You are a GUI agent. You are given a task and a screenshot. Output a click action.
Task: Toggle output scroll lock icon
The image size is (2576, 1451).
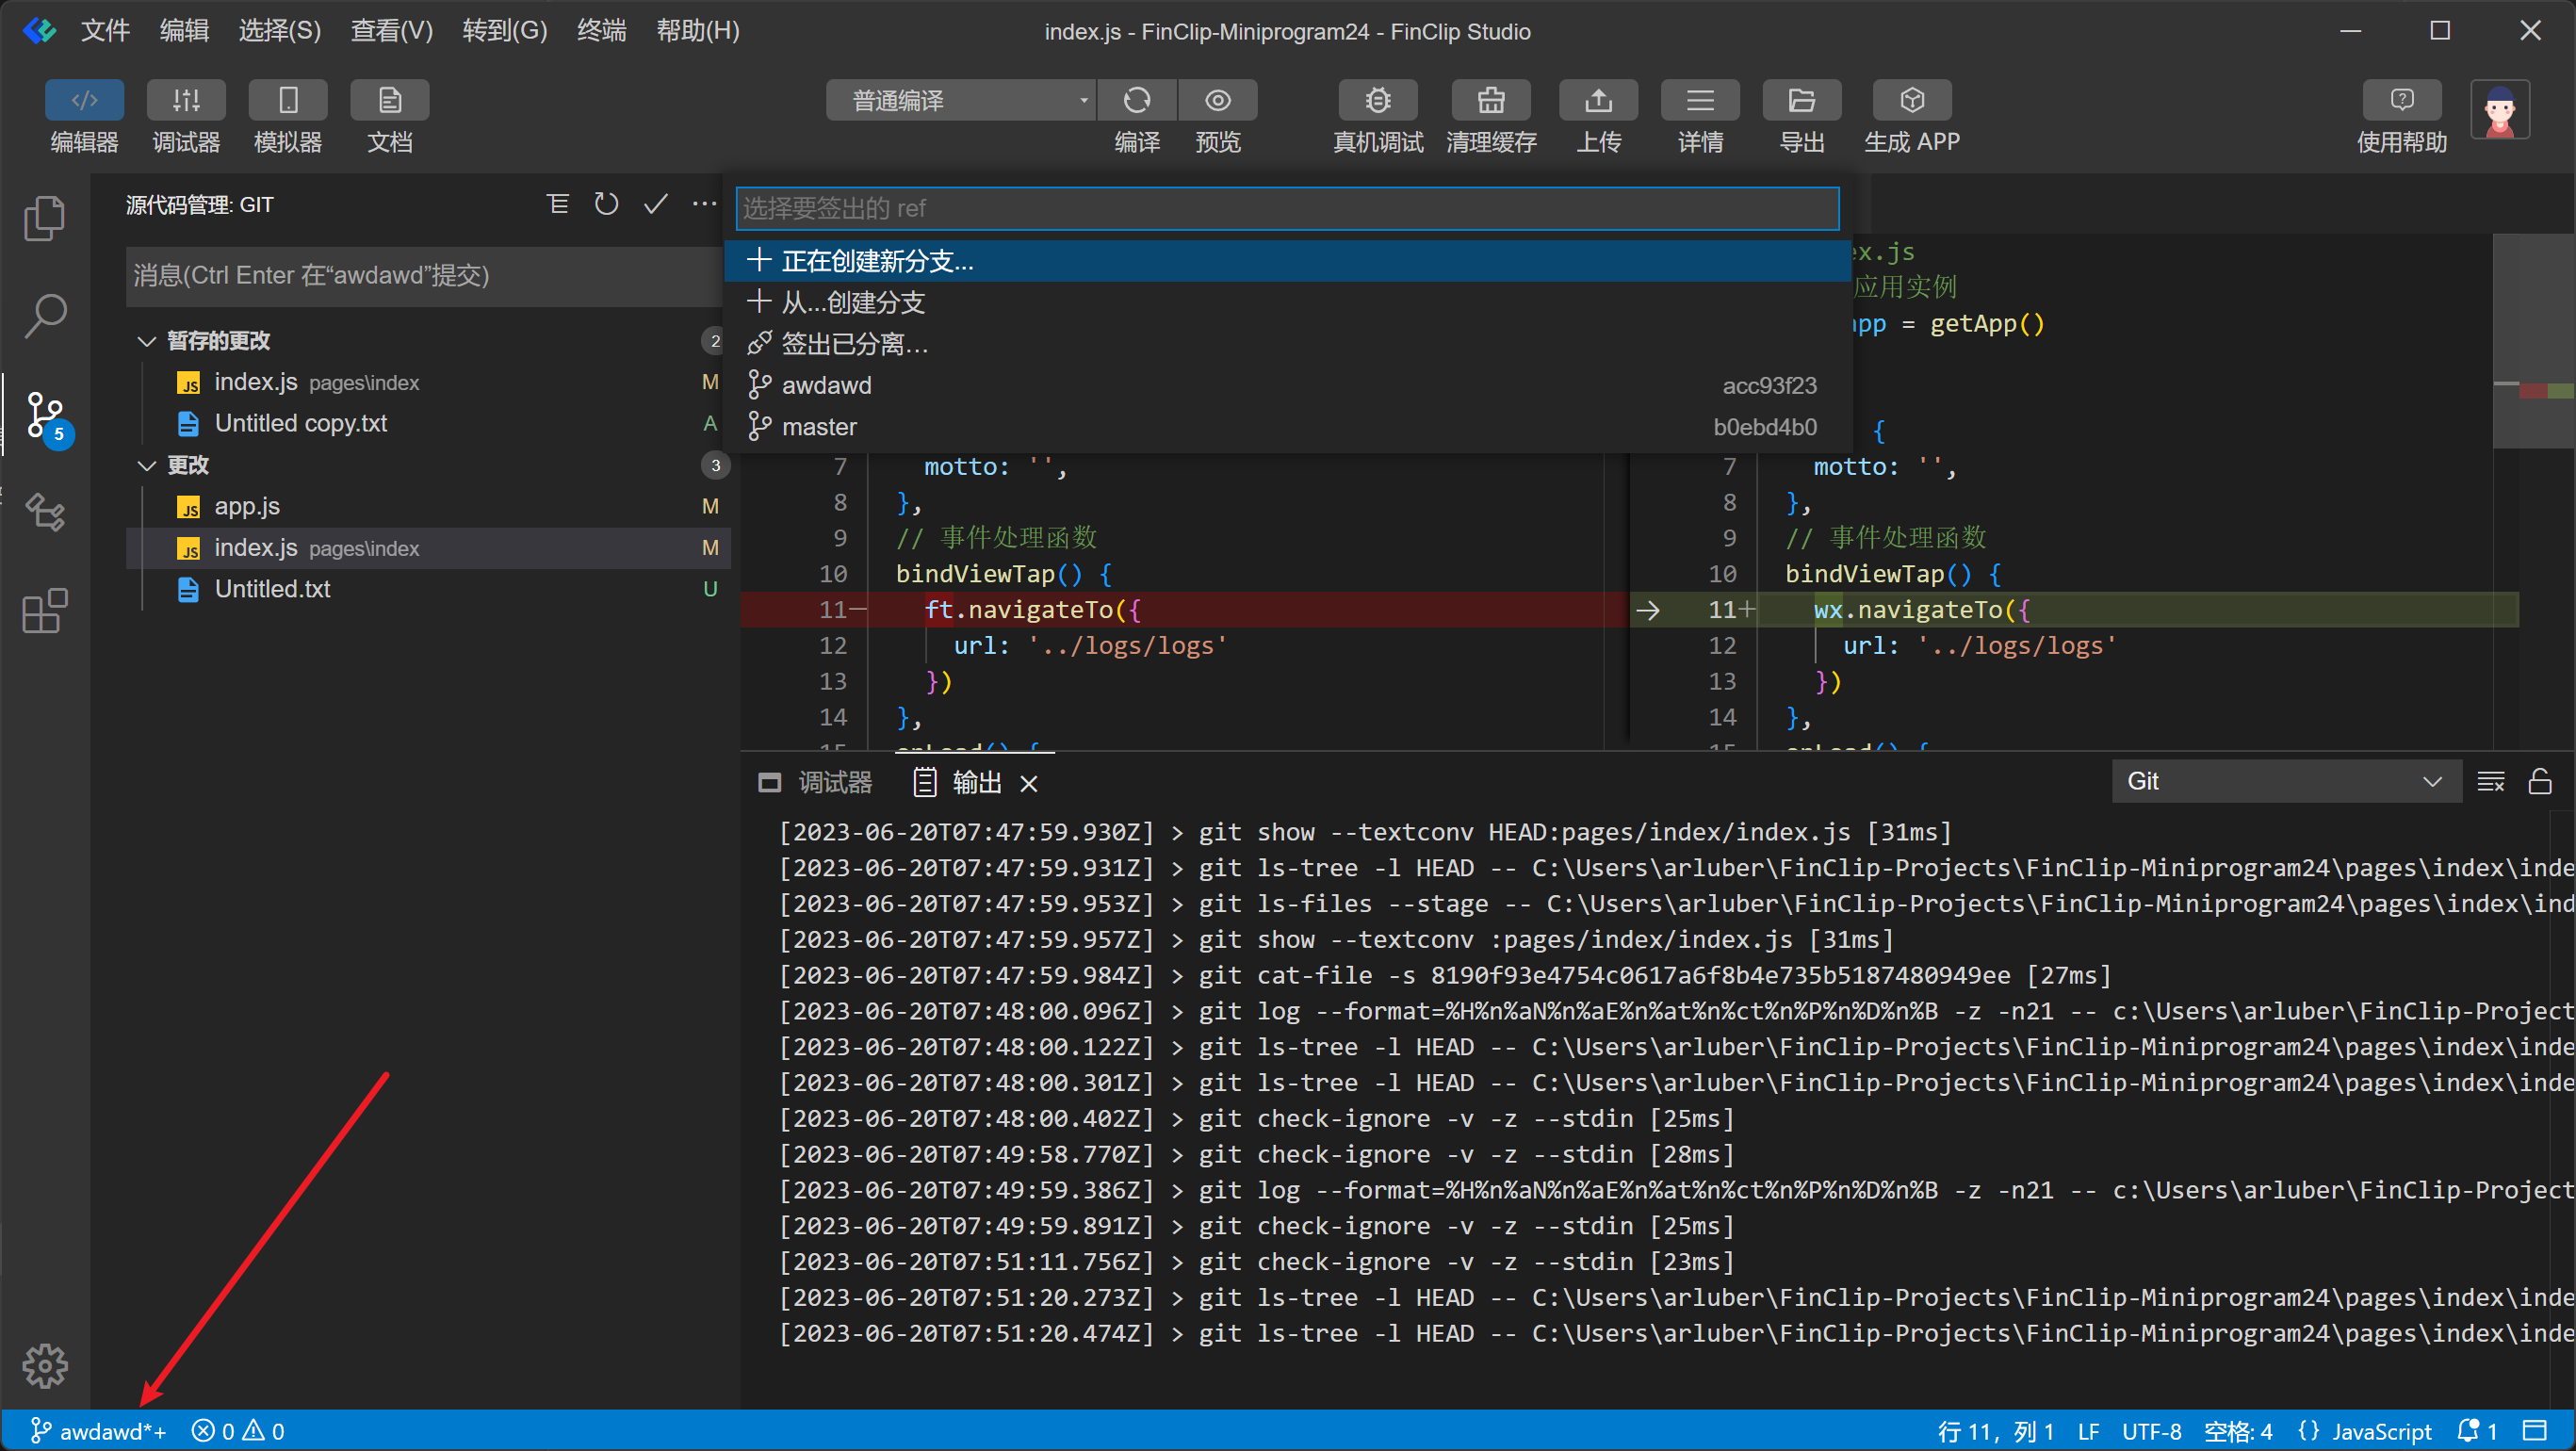pyautogui.click(x=2539, y=781)
